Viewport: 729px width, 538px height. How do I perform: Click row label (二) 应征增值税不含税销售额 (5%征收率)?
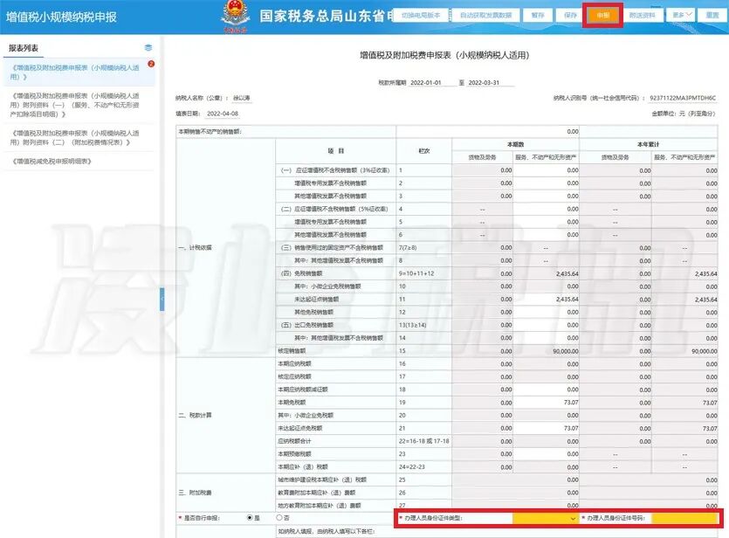tap(334, 210)
